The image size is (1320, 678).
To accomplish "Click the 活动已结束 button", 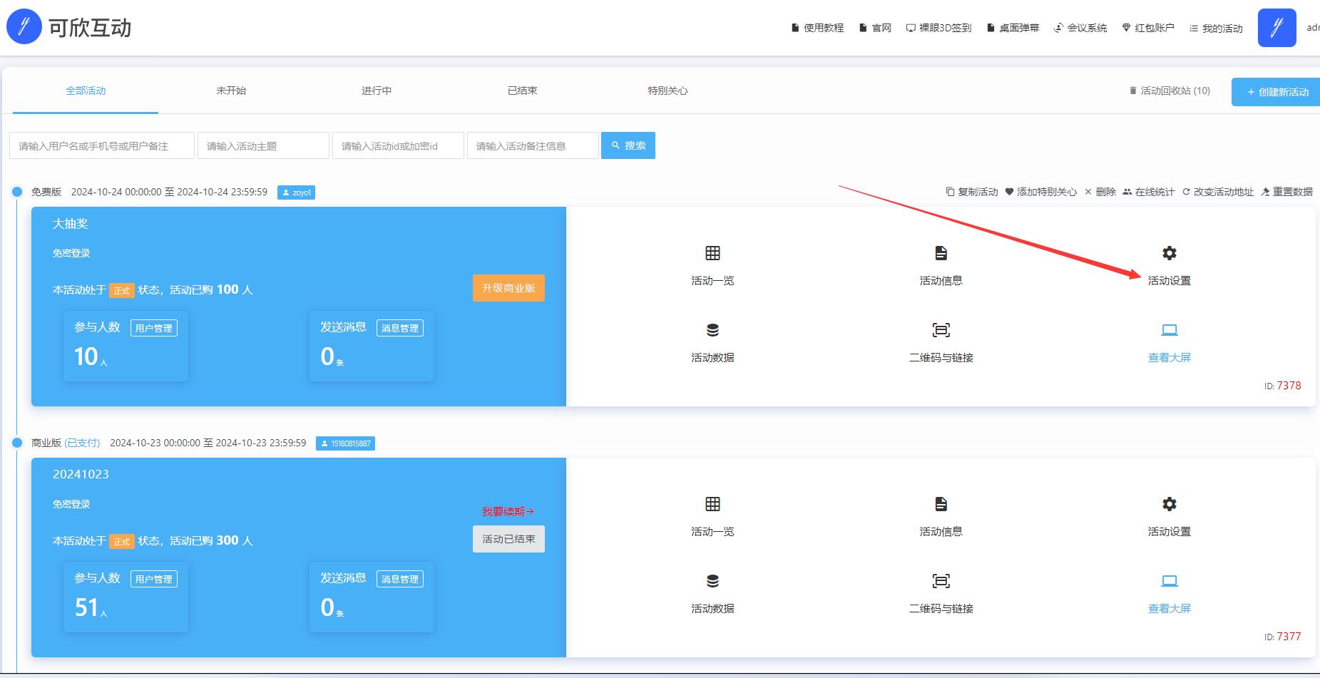I will pos(508,539).
